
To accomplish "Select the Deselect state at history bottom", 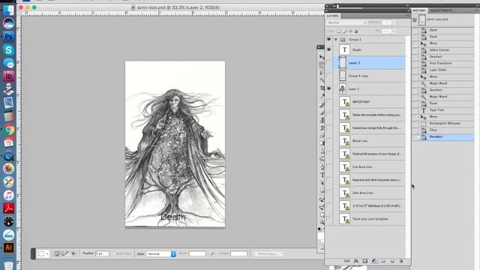I will point(443,136).
